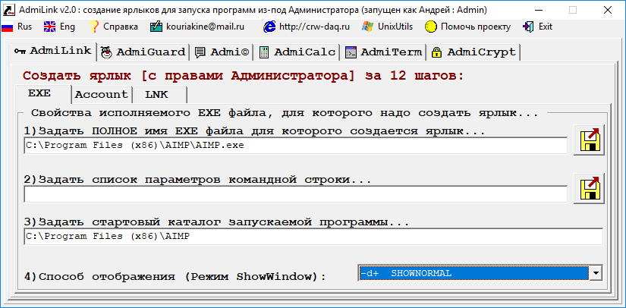The height and width of the screenshot is (308, 626).
Task: Select the EXE sub-tab
Action: 43,94
